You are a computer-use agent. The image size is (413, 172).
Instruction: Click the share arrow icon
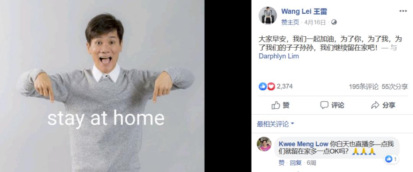(x=375, y=106)
